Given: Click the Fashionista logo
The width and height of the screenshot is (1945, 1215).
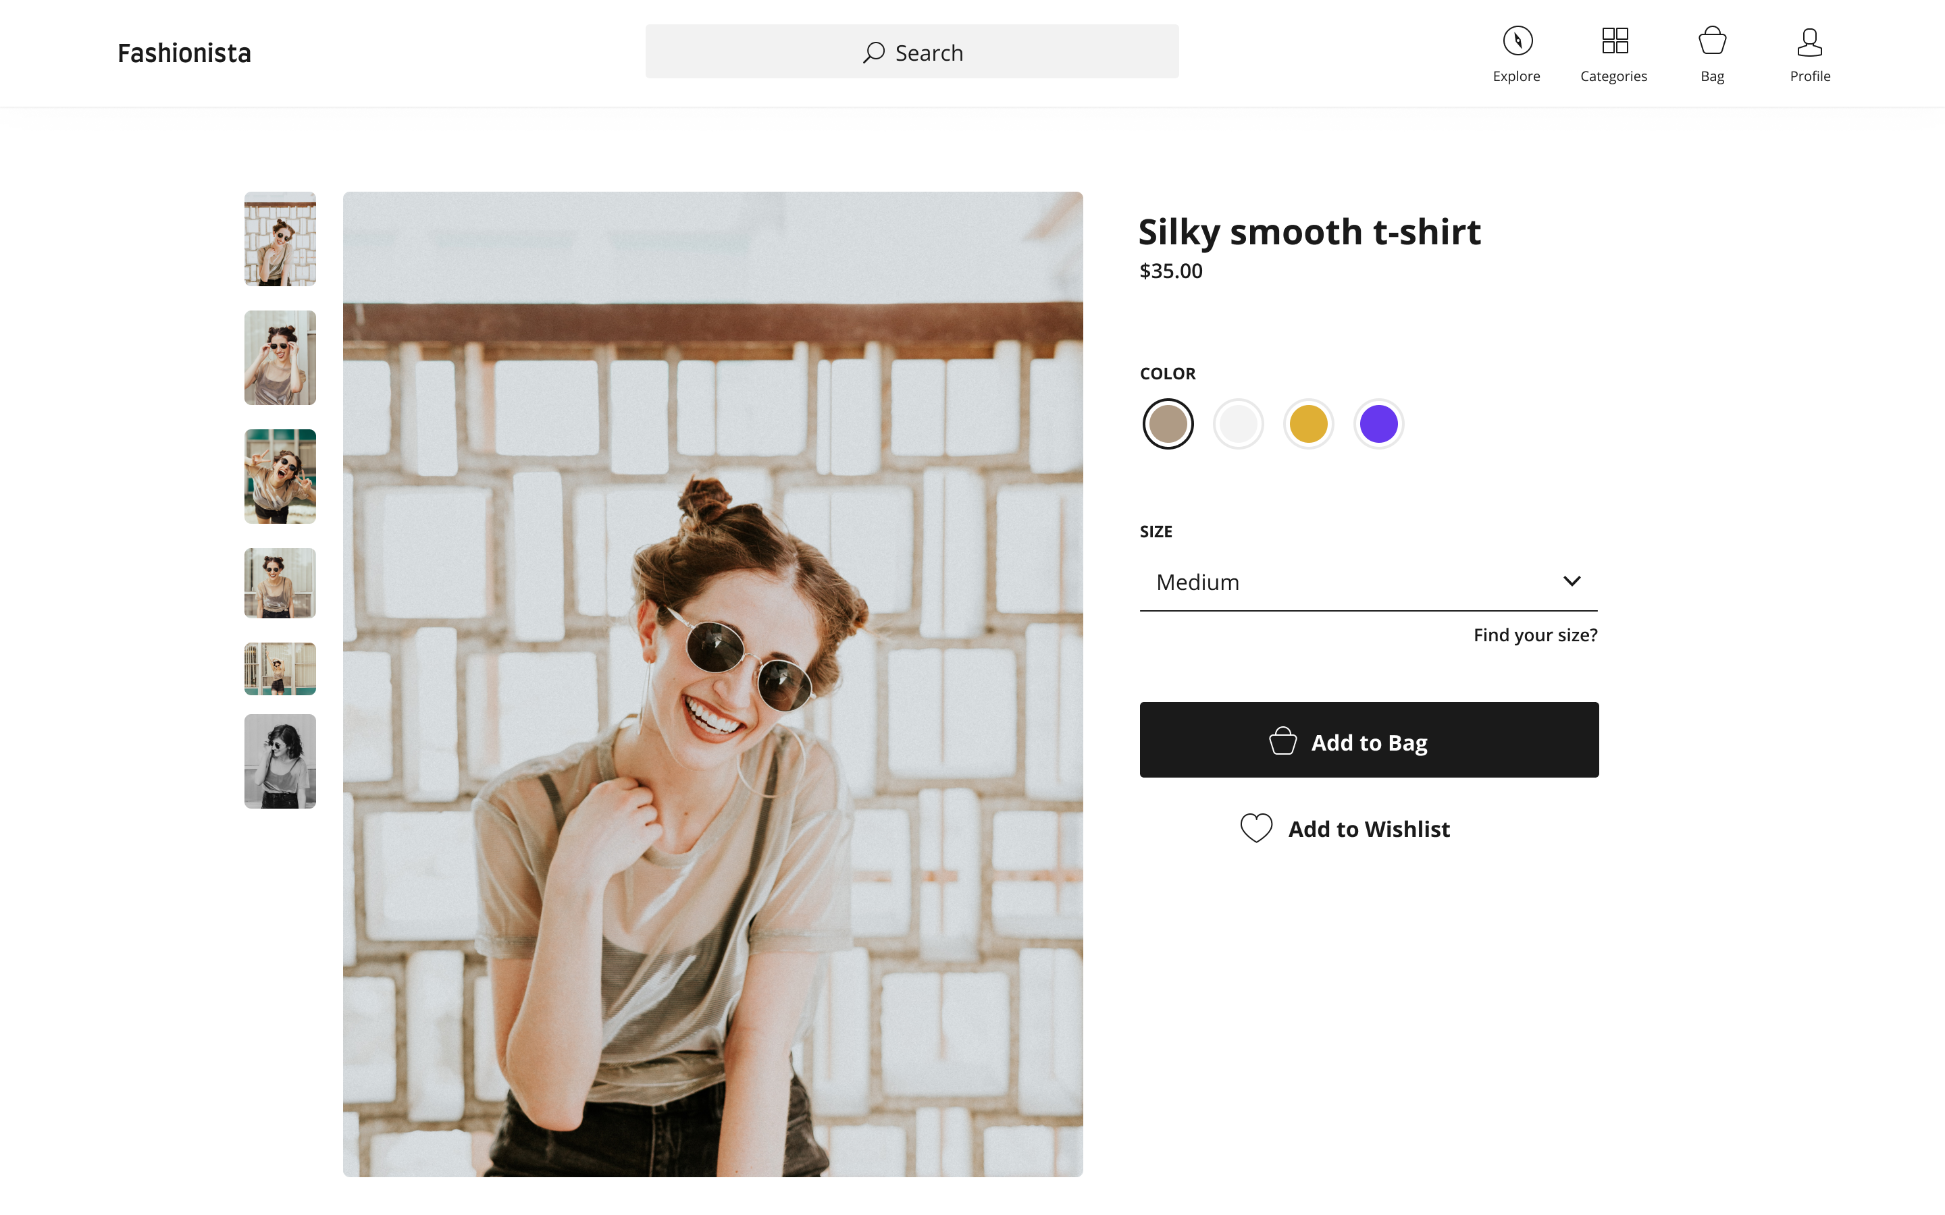Looking at the screenshot, I should (x=184, y=53).
